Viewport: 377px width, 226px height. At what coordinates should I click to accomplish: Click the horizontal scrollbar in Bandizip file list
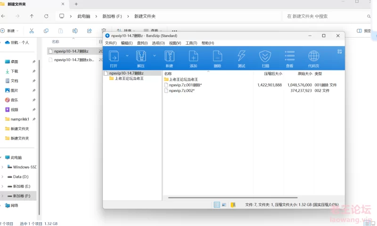(x=233, y=198)
